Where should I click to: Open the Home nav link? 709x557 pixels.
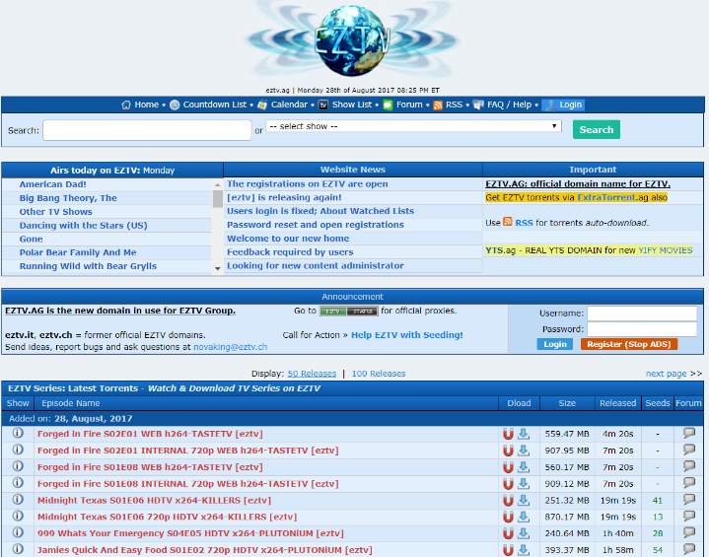click(x=146, y=104)
